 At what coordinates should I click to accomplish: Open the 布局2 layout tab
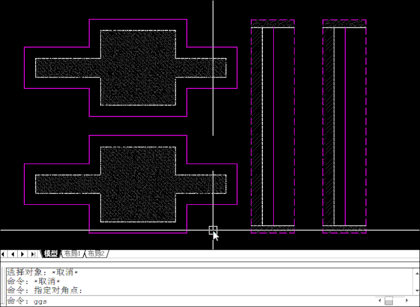[96, 254]
